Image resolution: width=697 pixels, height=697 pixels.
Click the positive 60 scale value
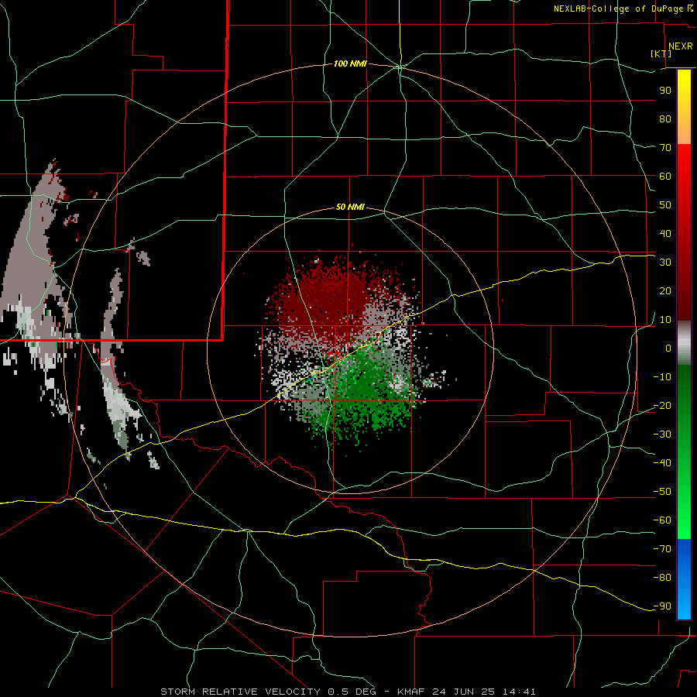[665, 176]
